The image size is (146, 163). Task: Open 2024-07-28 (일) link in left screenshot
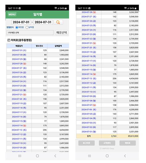point(19,64)
